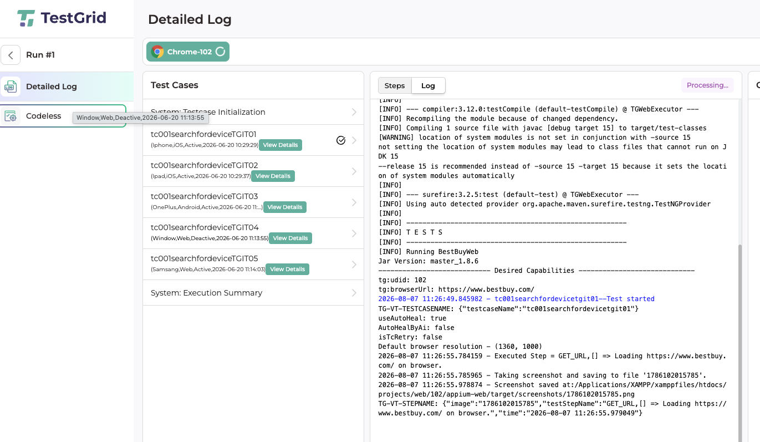
Task: View Details for tc001searchfordeviceTGIT01
Action: click(280, 145)
